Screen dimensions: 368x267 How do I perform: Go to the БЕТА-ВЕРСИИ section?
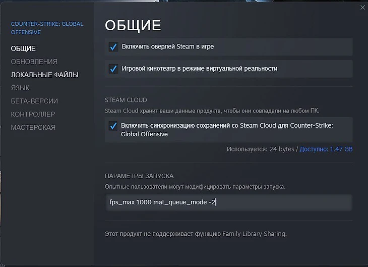coord(34,101)
